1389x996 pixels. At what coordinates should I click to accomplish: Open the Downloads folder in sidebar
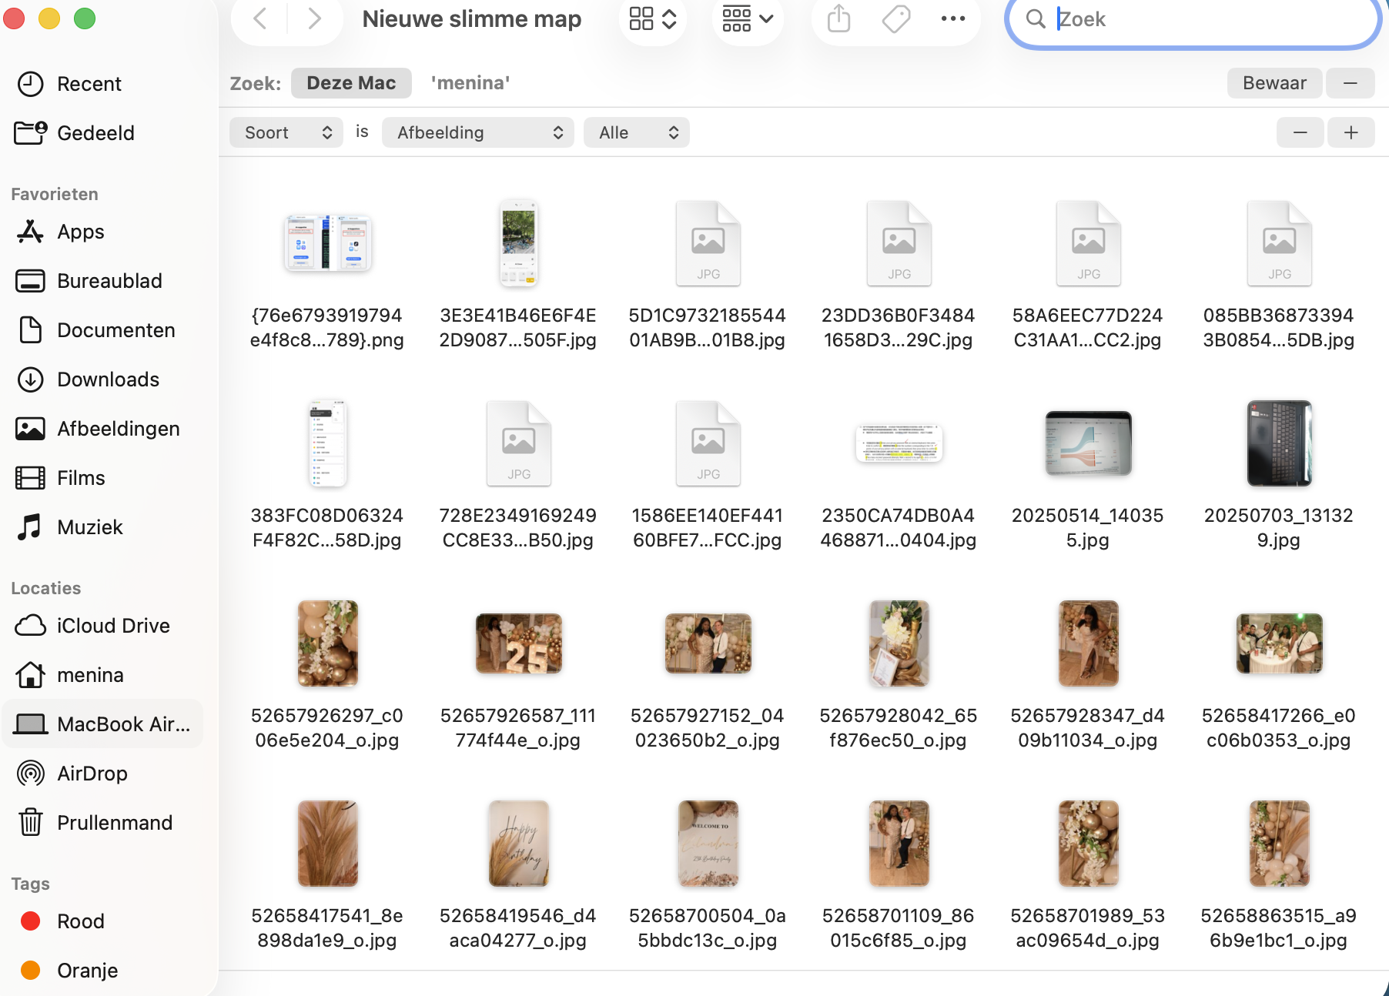108,379
